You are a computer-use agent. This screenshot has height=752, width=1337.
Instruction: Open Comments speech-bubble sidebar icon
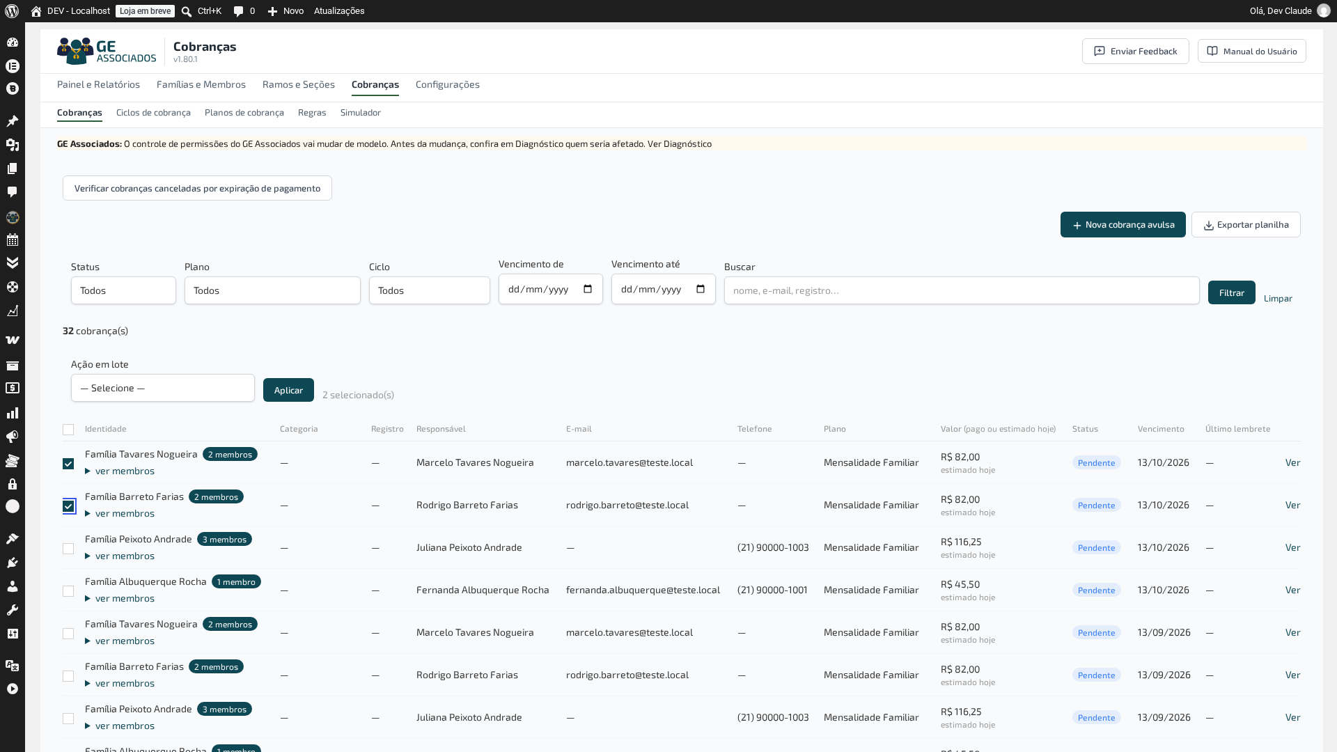click(13, 192)
